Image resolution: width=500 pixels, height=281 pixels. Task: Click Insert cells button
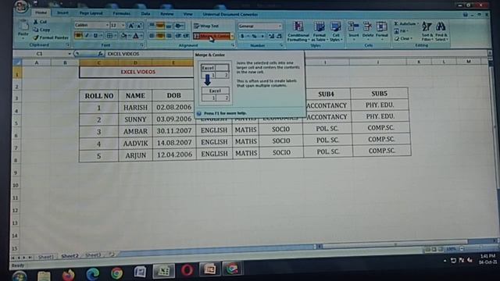pos(354,30)
